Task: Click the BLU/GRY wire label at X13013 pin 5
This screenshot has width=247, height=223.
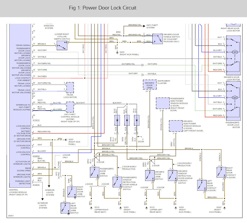Action: (x=42, y=151)
